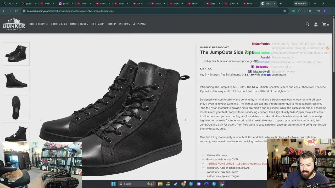
Task: Open Sales Page menu item
Action: (x=139, y=24)
